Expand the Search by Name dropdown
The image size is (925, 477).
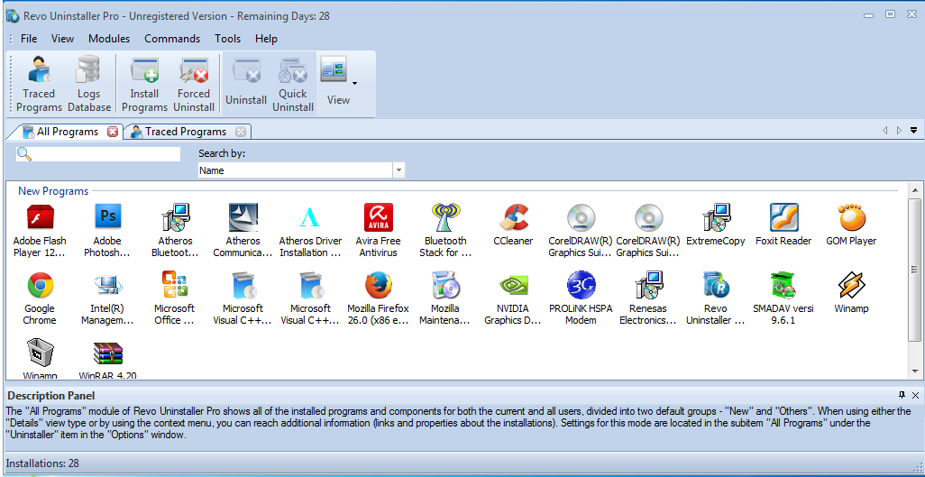coord(399,170)
